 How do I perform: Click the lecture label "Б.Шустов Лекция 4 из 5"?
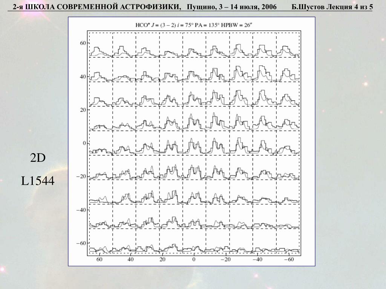pyautogui.click(x=332, y=7)
